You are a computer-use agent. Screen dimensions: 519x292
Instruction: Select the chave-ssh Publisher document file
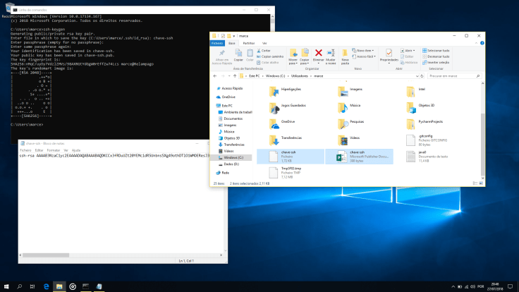click(x=360, y=157)
